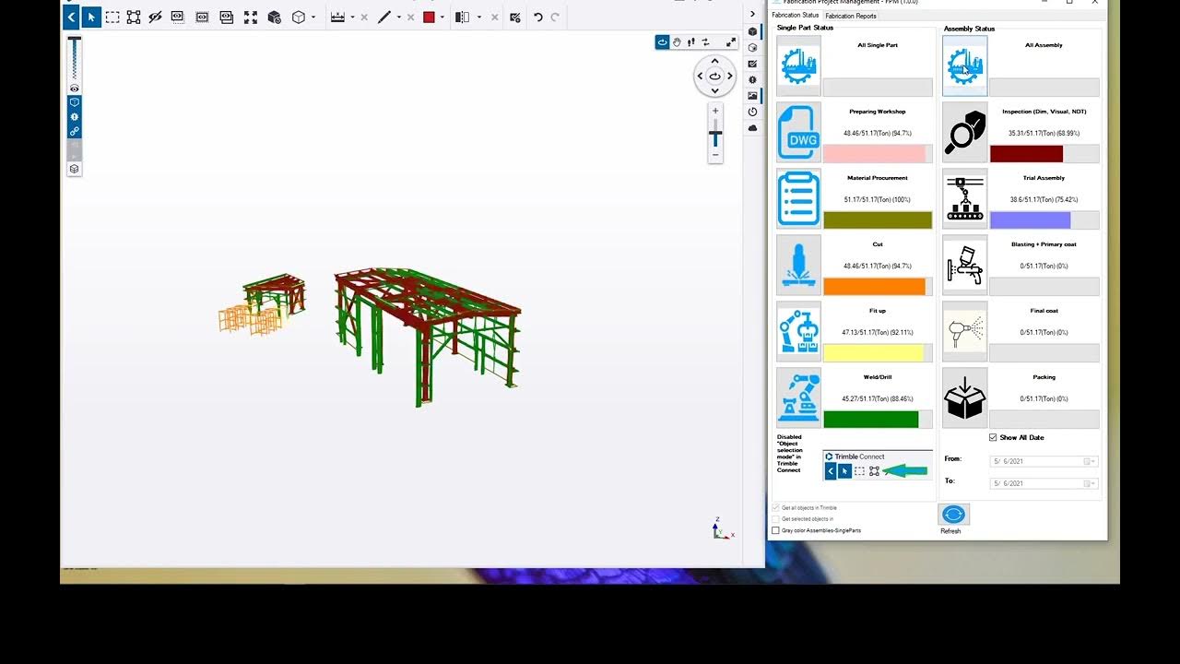The height and width of the screenshot is (664, 1180).
Task: Open markup line tool dropdown arrow
Action: (399, 17)
